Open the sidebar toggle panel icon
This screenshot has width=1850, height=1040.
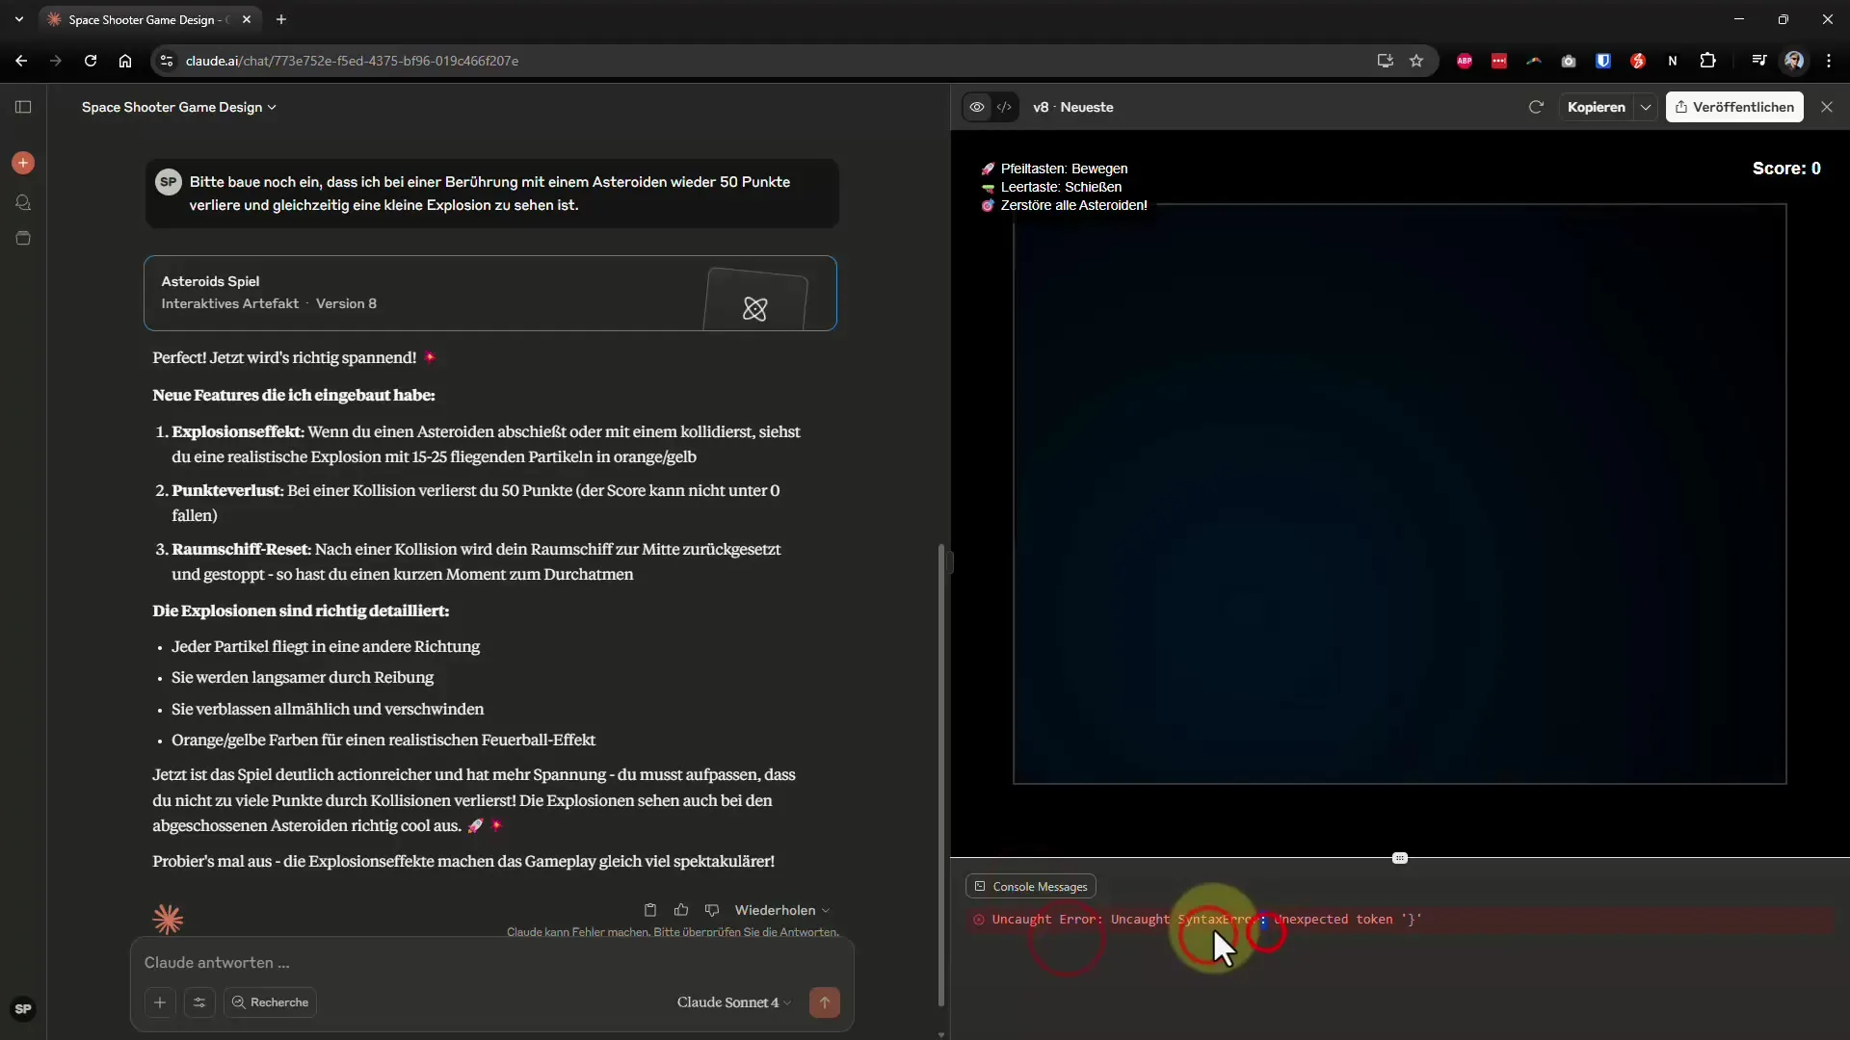[x=23, y=107]
